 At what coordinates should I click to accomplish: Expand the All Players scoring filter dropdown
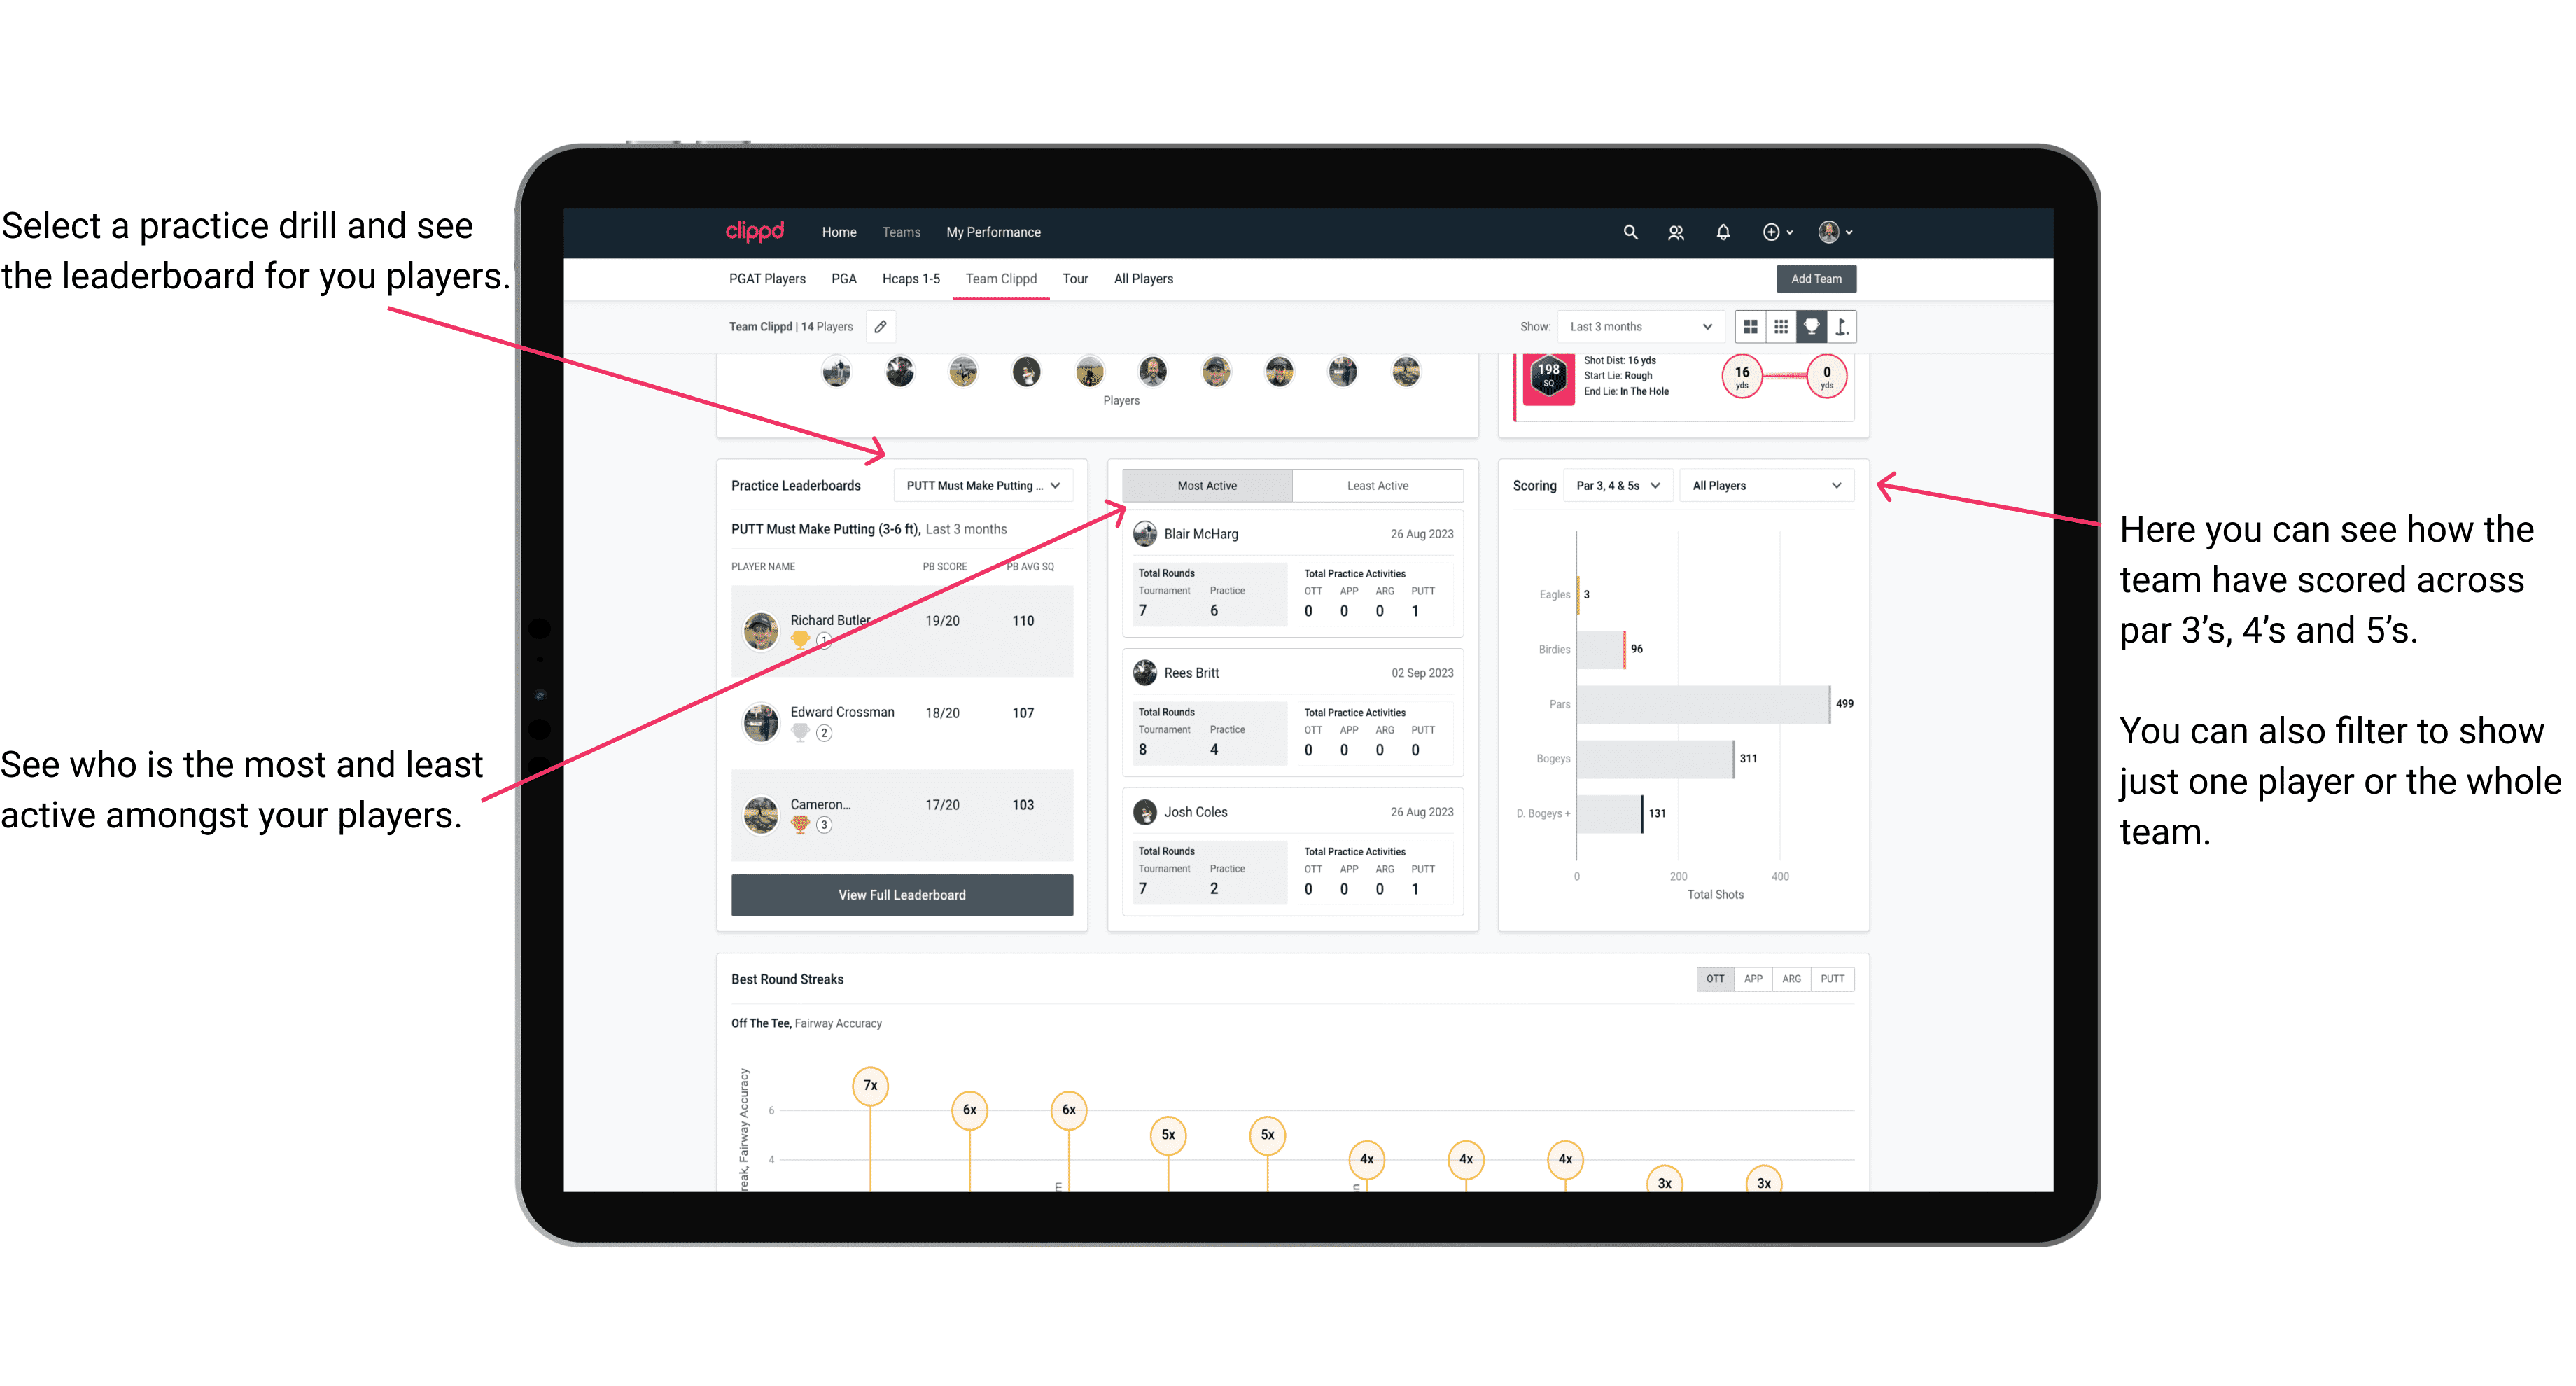click(x=1776, y=486)
